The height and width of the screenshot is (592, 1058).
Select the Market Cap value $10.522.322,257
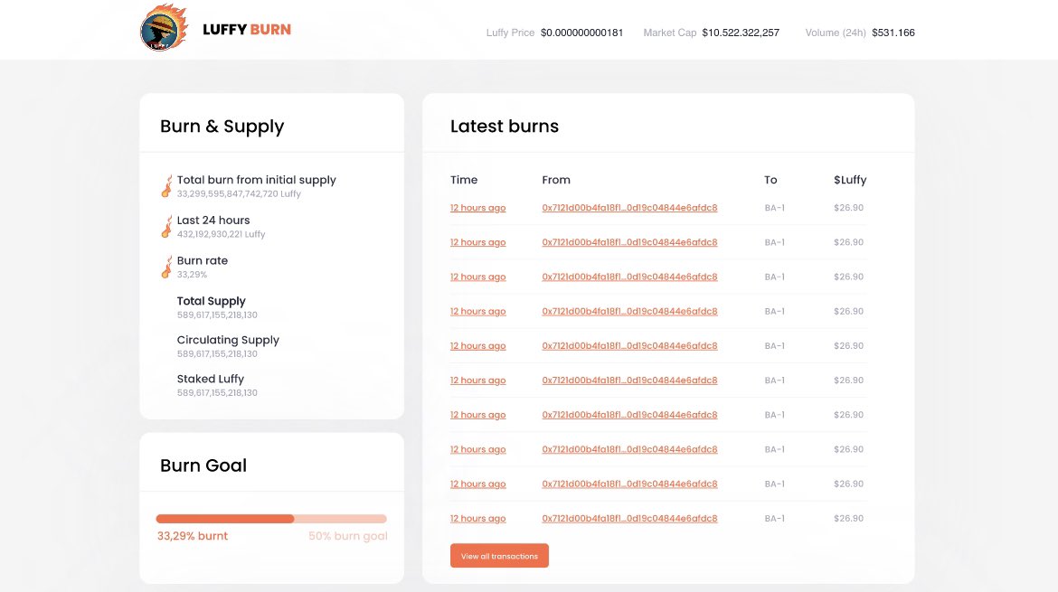click(741, 33)
